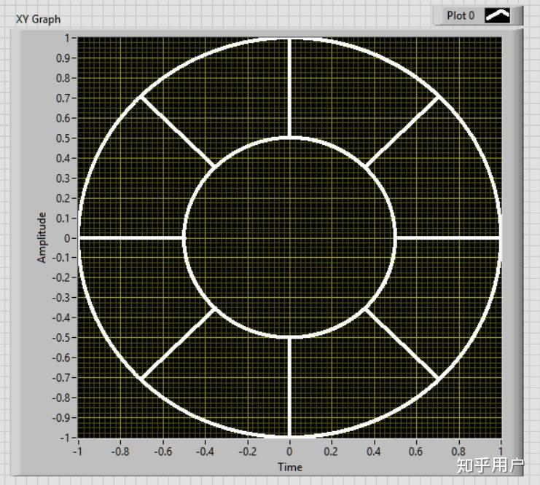
Task: Click x-axis tick label -0.6
Action: pyautogui.click(x=163, y=451)
